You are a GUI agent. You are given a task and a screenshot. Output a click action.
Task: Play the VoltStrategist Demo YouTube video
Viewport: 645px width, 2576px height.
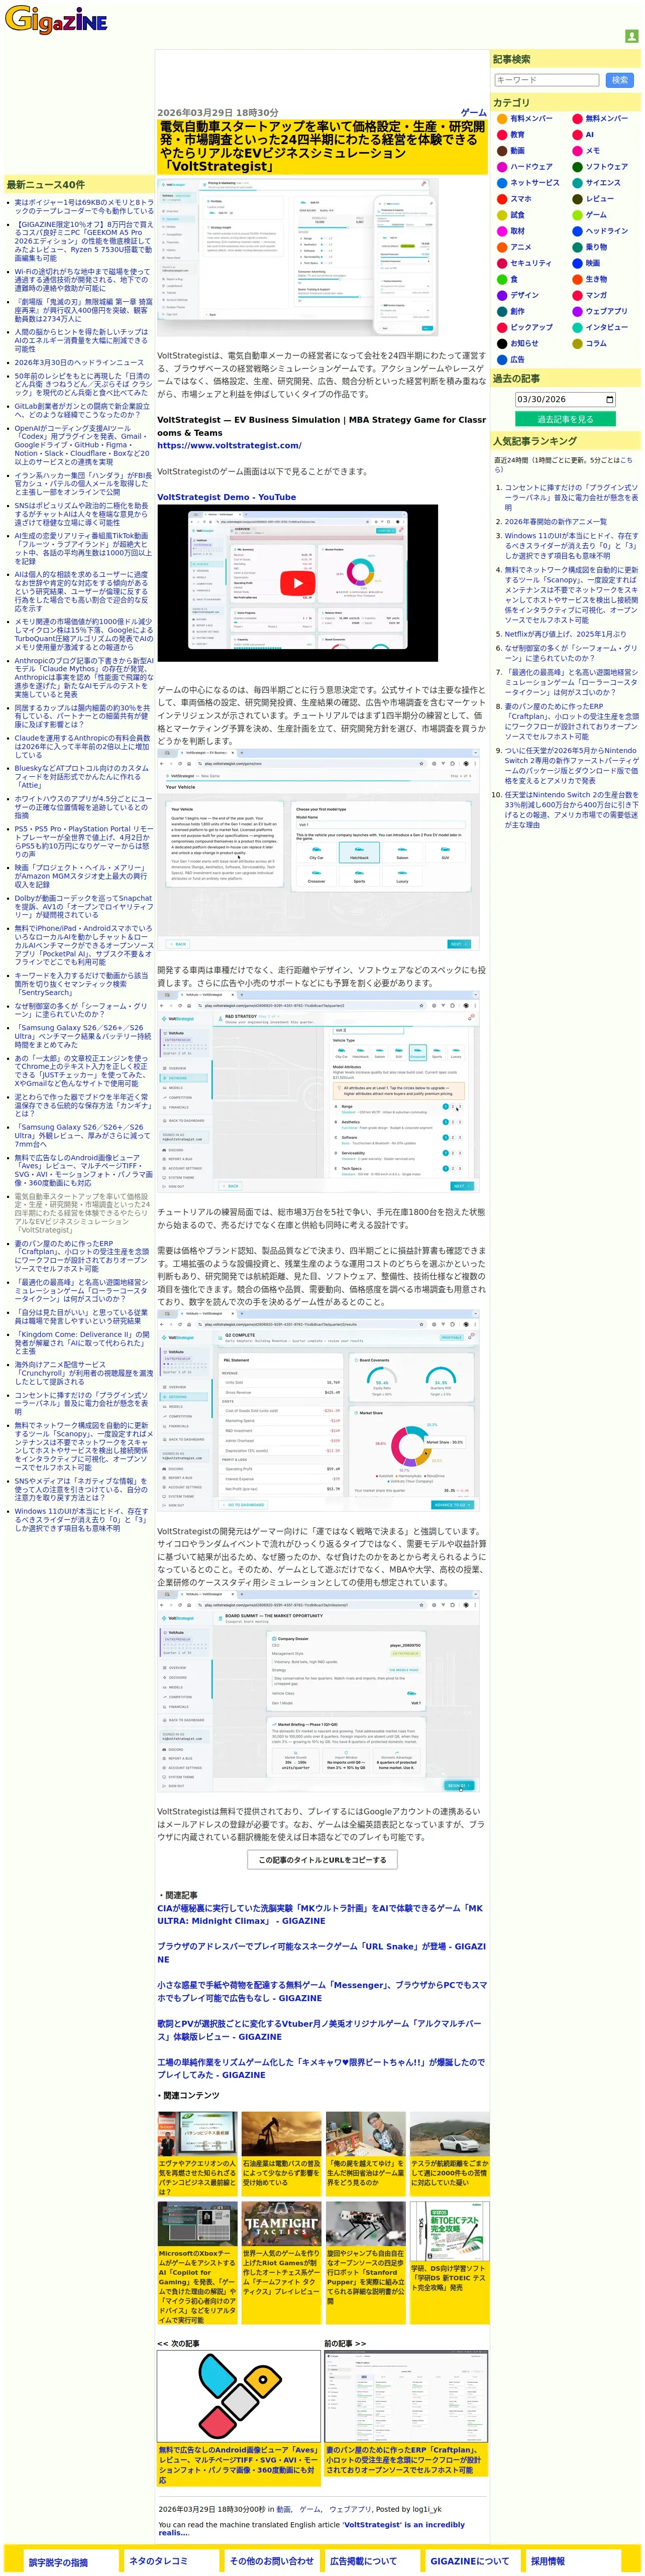click(297, 583)
